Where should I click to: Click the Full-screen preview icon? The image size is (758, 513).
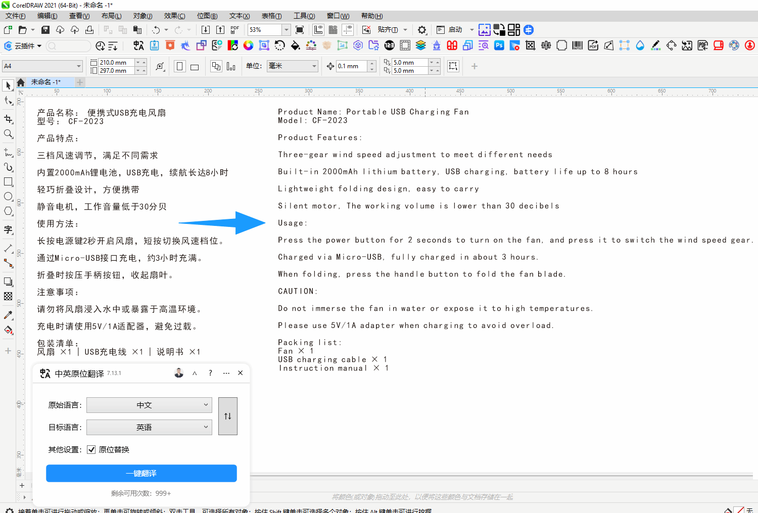pyautogui.click(x=300, y=30)
